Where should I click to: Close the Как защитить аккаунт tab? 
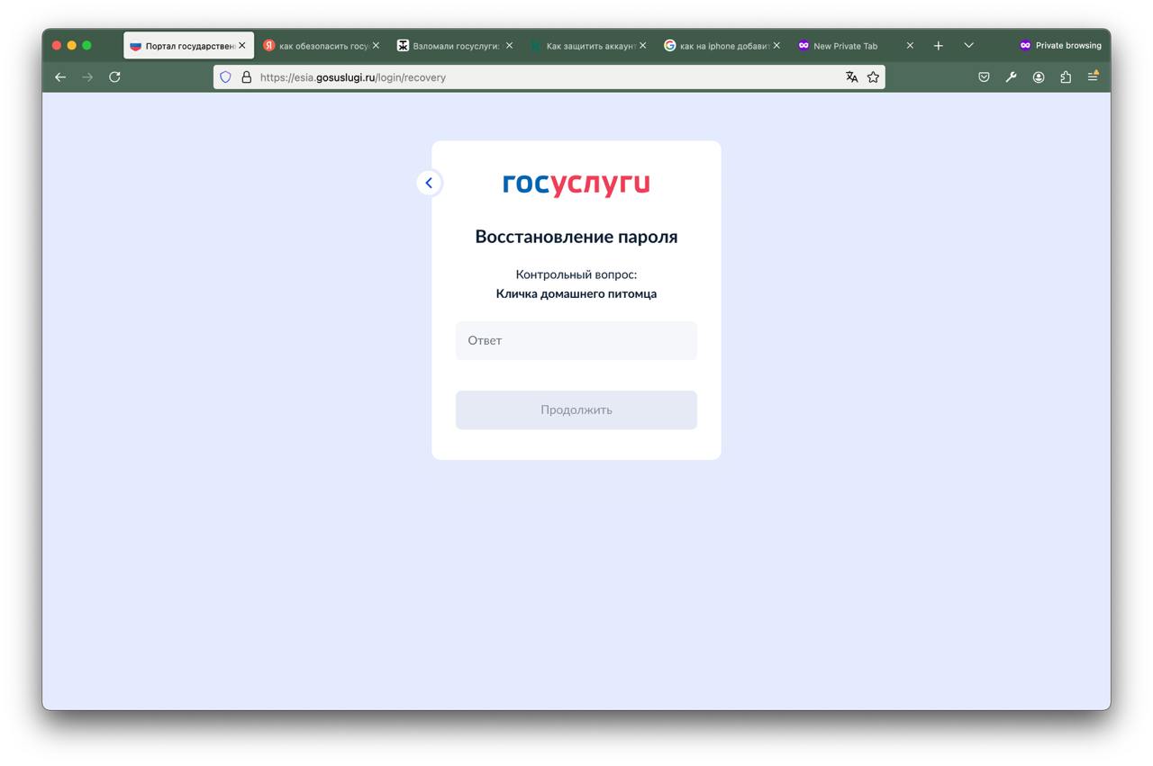(642, 45)
